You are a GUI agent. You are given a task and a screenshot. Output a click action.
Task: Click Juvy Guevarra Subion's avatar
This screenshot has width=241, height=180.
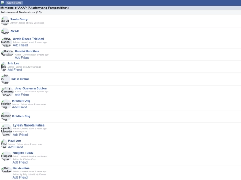[x=7, y=92]
